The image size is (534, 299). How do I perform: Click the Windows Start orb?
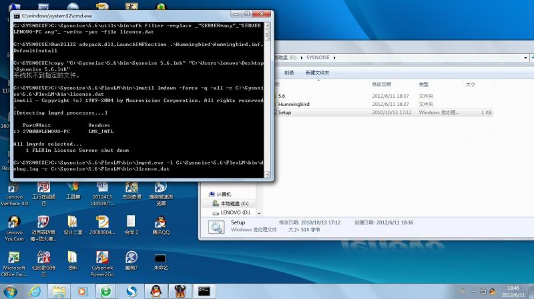click(x=10, y=292)
